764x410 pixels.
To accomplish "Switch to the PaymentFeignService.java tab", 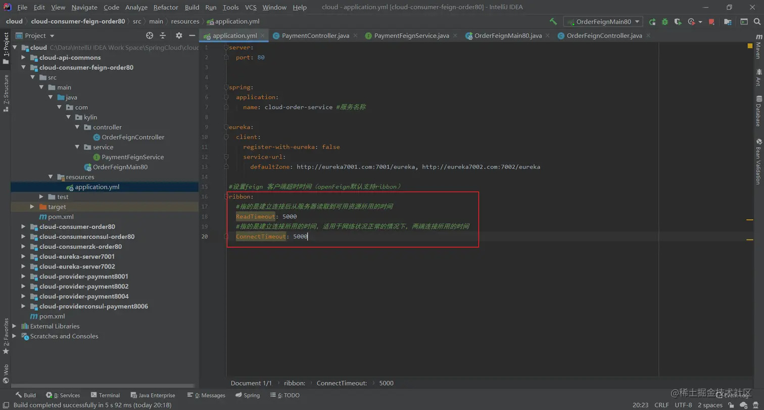I will click(411, 36).
